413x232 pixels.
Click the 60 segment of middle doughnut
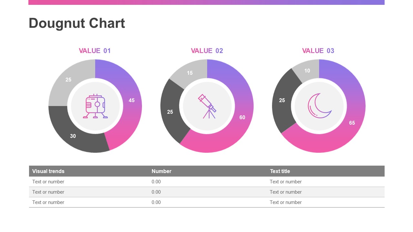pos(242,117)
